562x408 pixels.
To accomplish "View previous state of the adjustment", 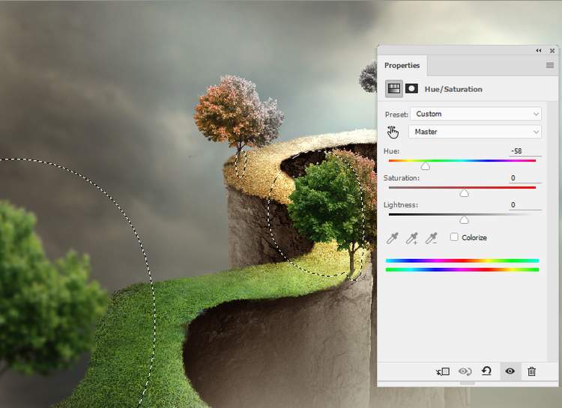I will 465,371.
